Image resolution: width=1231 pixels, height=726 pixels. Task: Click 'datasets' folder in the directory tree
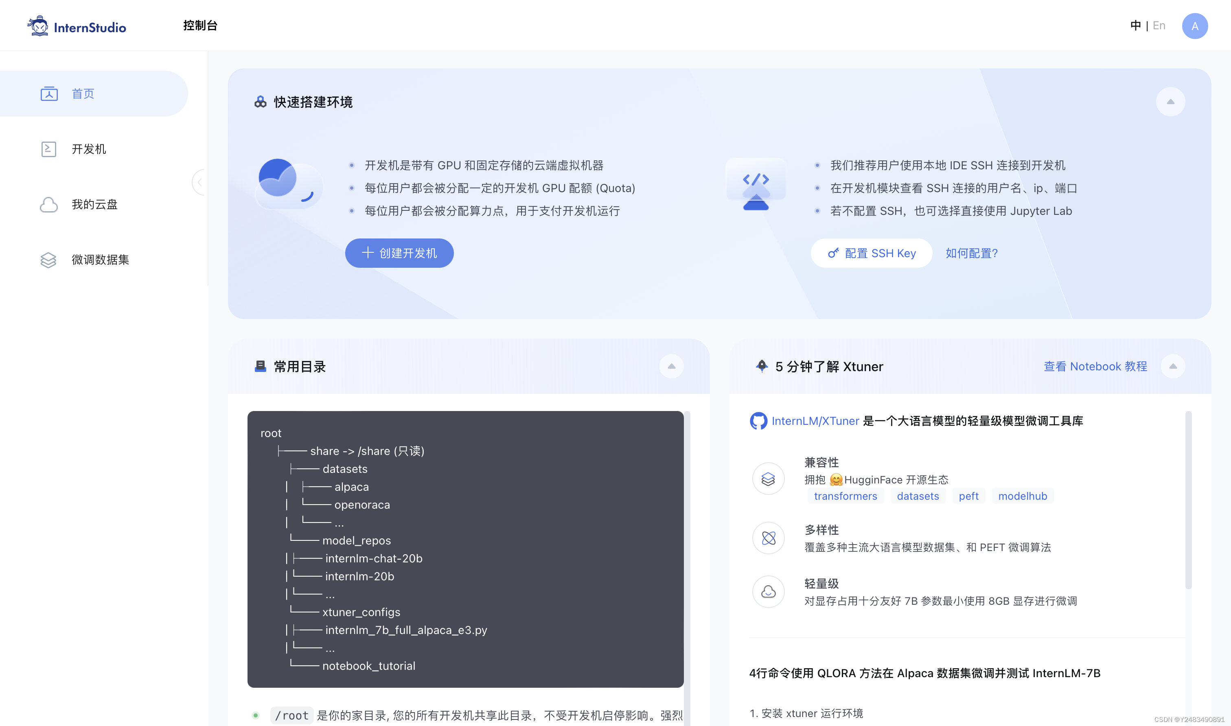coord(345,469)
